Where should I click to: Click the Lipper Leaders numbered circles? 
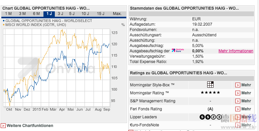[210, 117]
